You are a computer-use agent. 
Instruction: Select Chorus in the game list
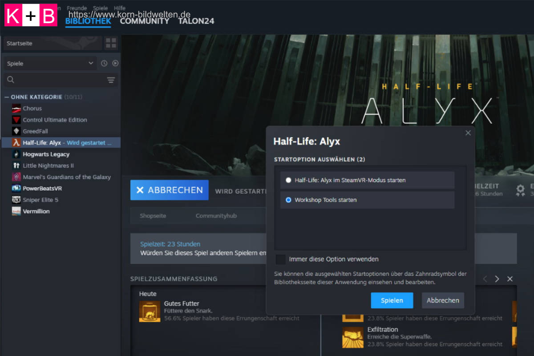click(x=32, y=108)
